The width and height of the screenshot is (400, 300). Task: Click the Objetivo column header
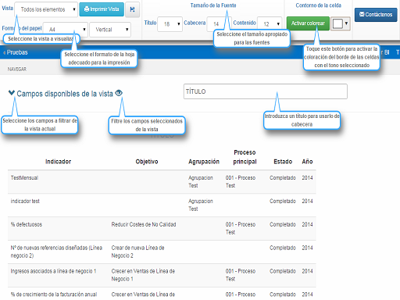pyautogui.click(x=147, y=162)
